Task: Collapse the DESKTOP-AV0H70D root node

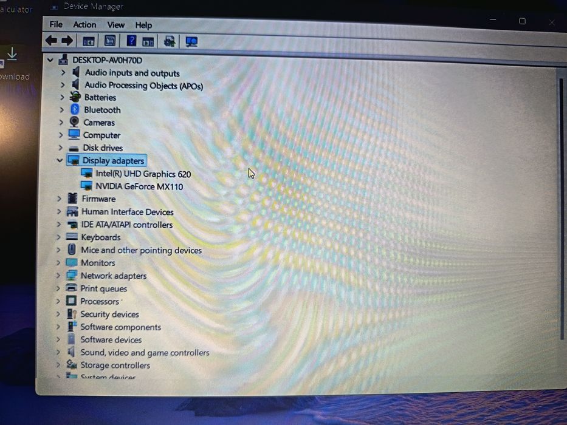Action: 50,60
